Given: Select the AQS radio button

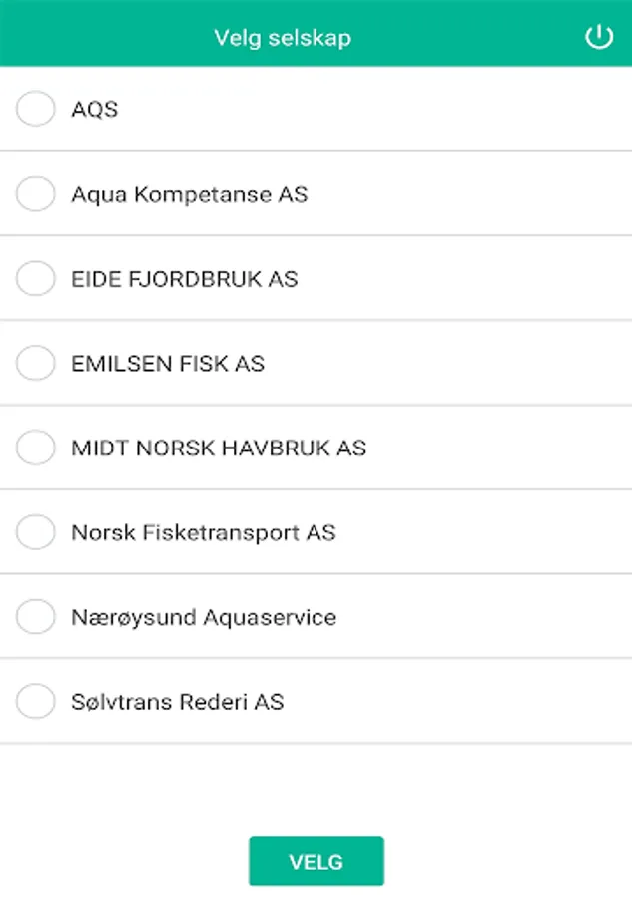Looking at the screenshot, I should [36, 109].
